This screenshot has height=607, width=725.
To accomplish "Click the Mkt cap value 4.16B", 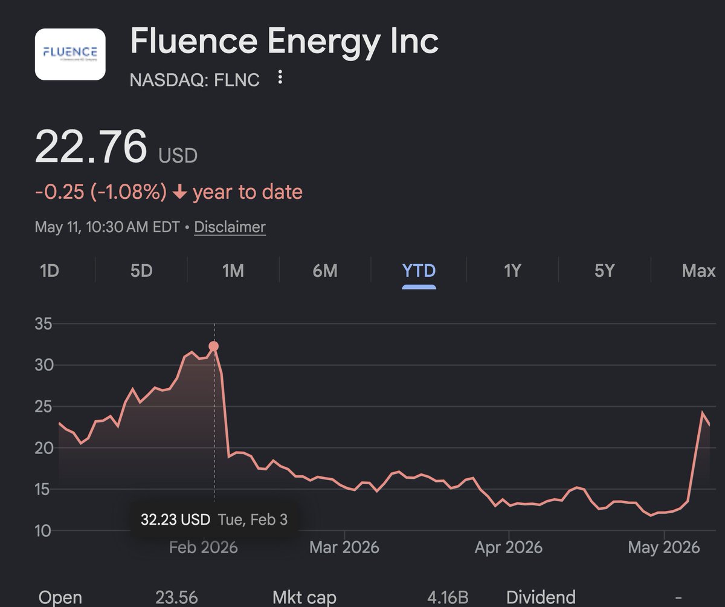I will pyautogui.click(x=448, y=597).
